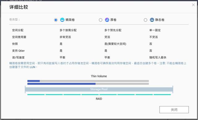
Task: Select the 厚卷 radio button
Action: click(101, 20)
